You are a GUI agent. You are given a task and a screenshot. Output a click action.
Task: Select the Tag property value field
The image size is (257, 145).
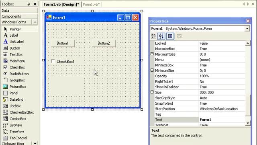[x=222, y=114]
